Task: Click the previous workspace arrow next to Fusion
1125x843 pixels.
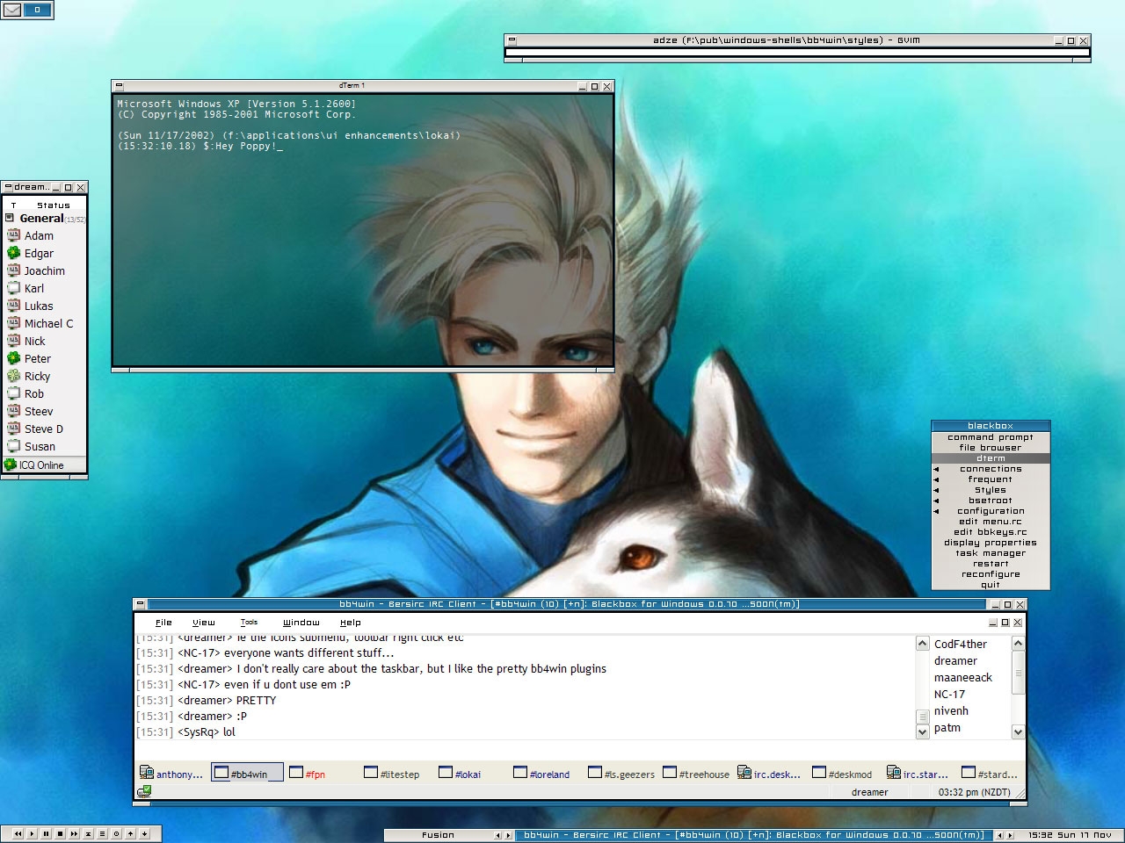Action: point(498,835)
